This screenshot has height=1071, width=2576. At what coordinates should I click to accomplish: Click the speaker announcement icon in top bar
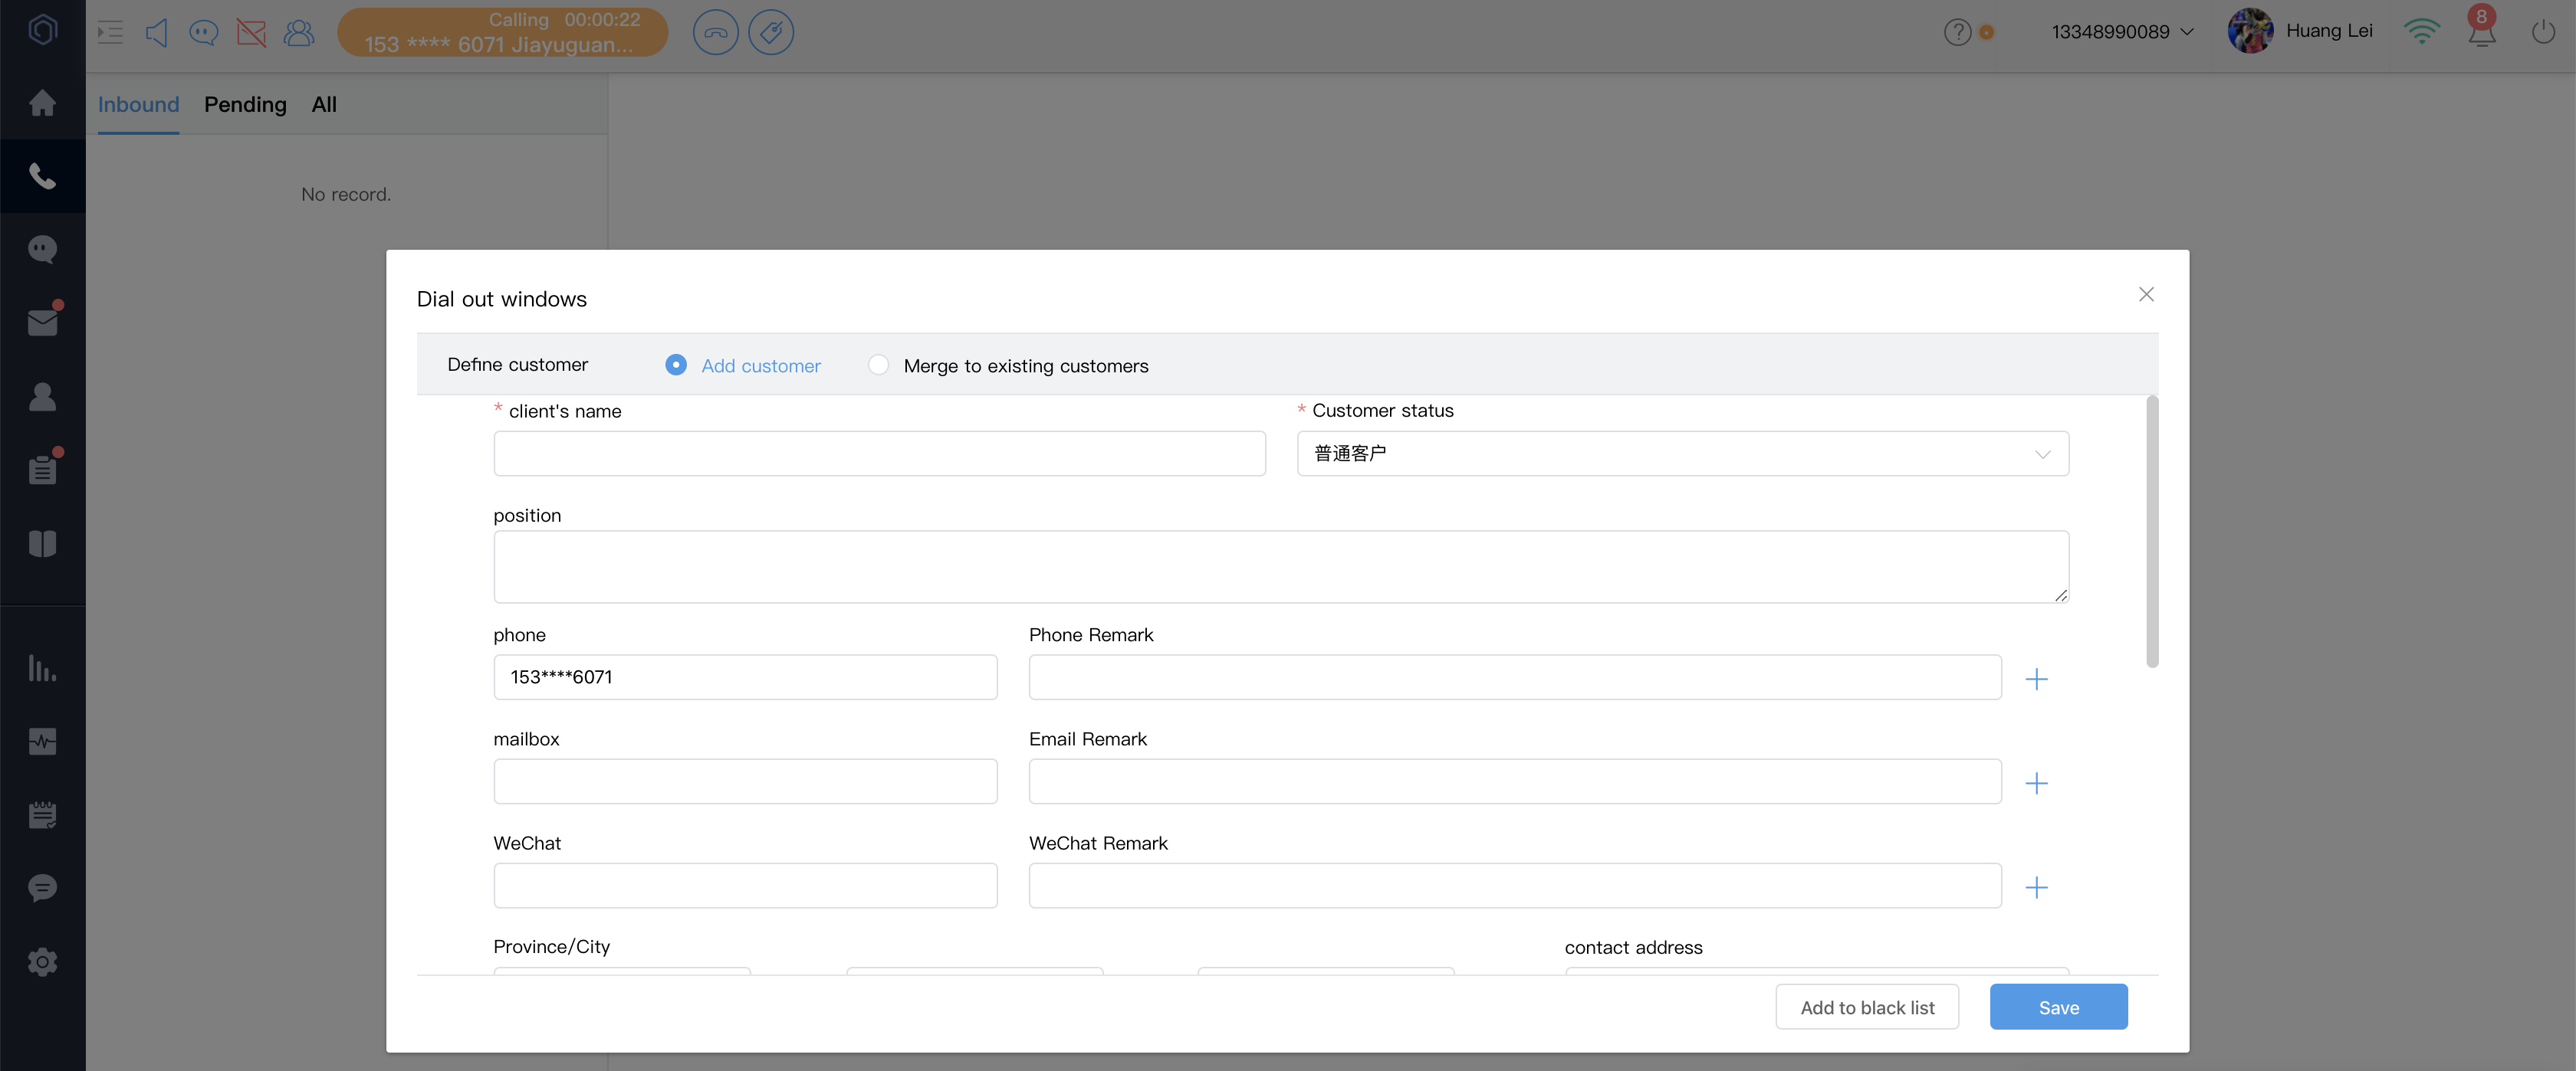pyautogui.click(x=156, y=32)
